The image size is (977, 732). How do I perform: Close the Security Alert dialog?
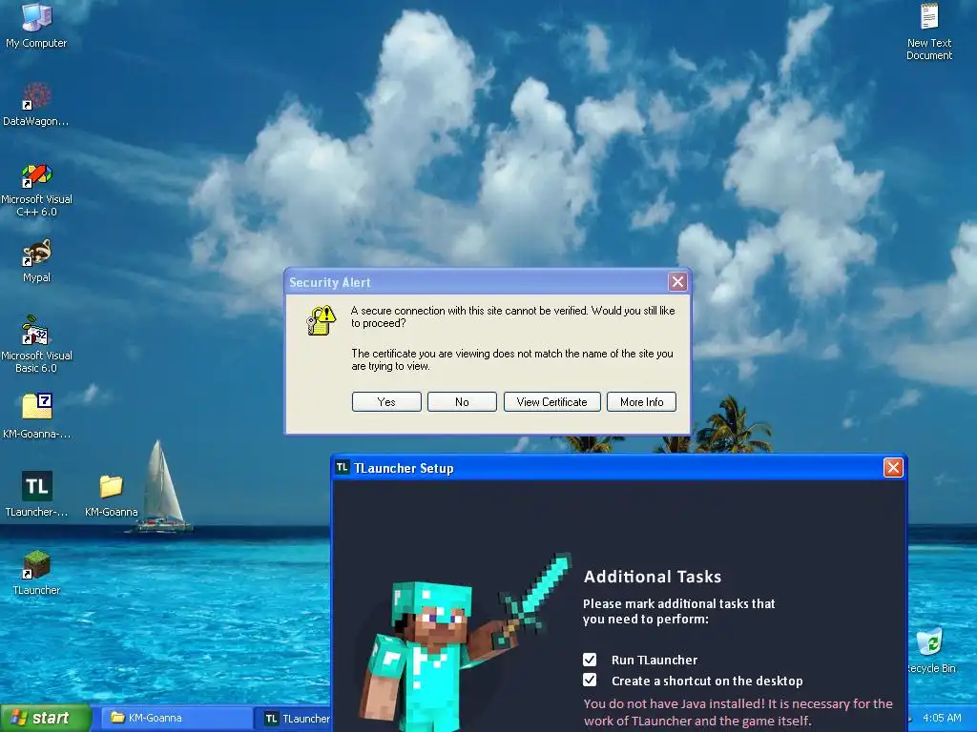677,282
